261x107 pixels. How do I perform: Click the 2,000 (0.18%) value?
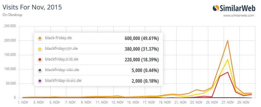point(145,81)
